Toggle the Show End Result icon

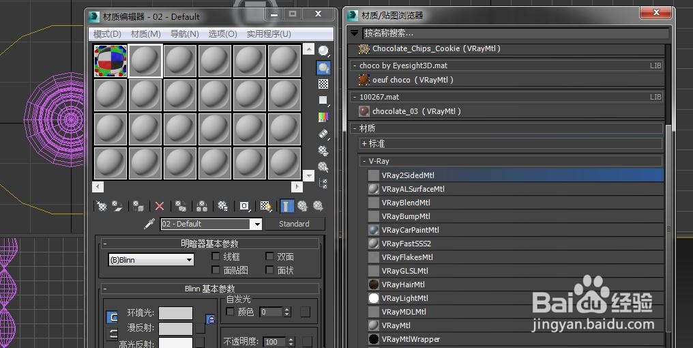tap(286, 206)
